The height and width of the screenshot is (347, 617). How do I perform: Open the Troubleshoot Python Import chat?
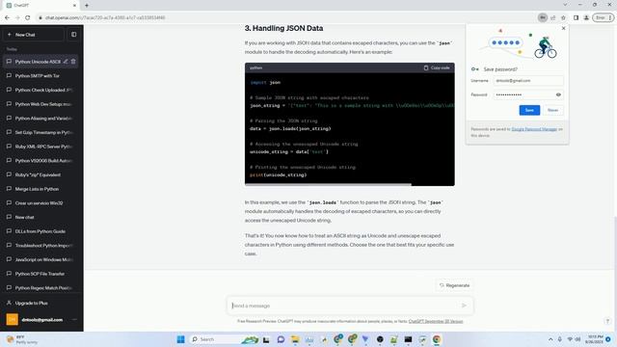(40, 246)
